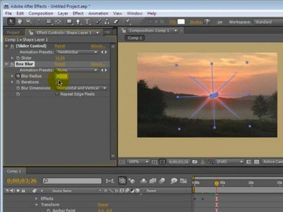The width and height of the screenshot is (283, 212).
Task: Open the Workspace dropdown
Action: pyautogui.click(x=268, y=22)
